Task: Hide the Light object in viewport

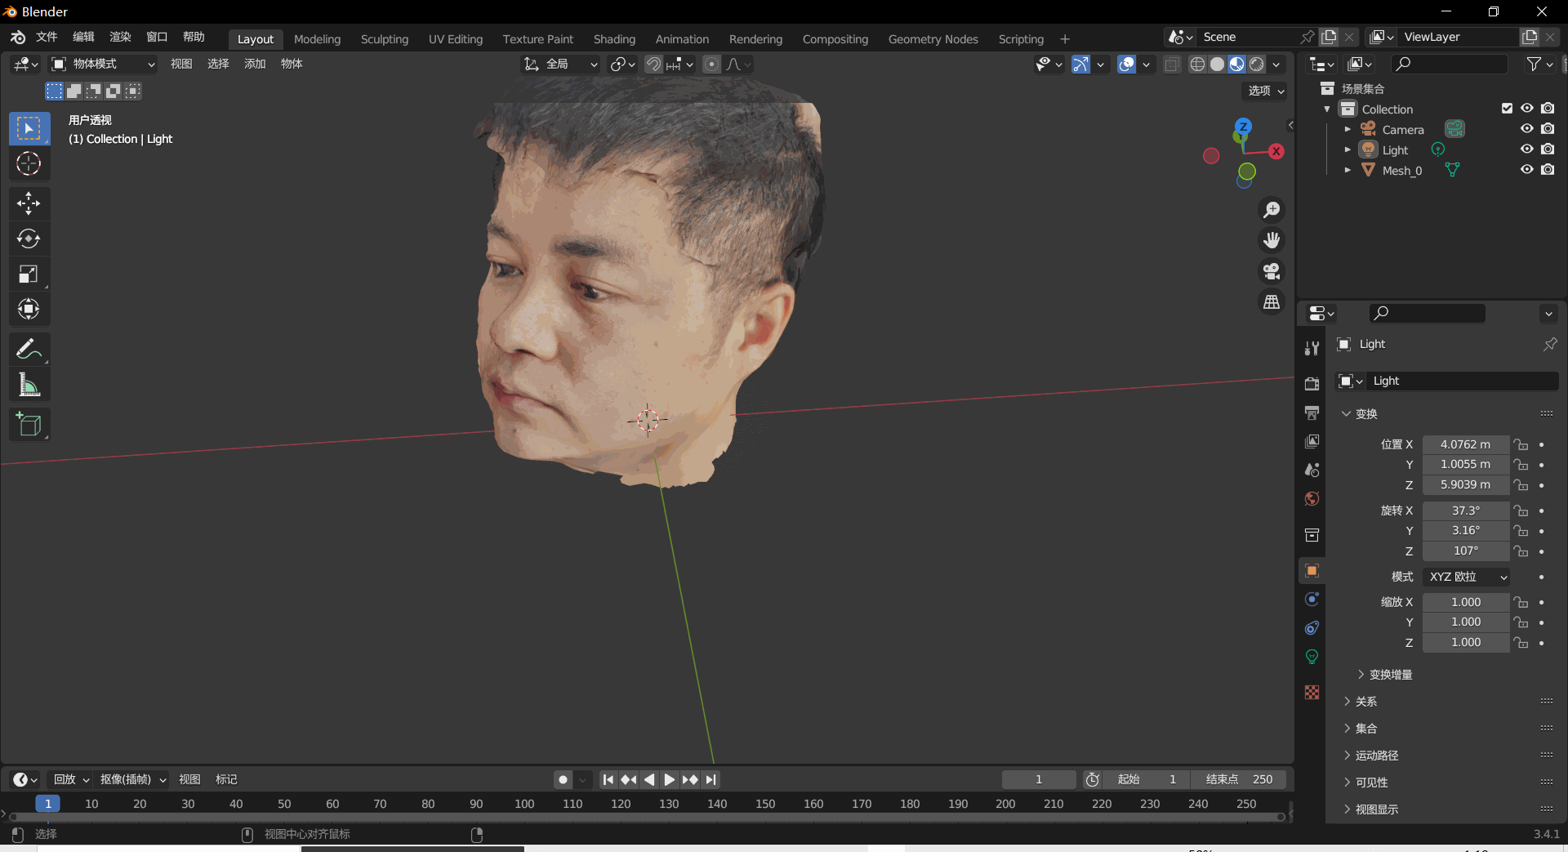Action: tap(1526, 149)
